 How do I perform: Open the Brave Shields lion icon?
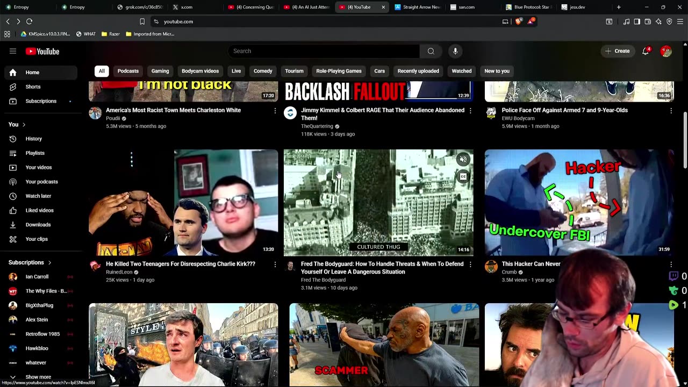tap(518, 21)
